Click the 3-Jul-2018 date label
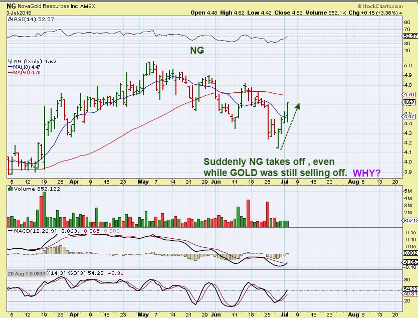Screen dimensions: 418x318 coord(19,13)
